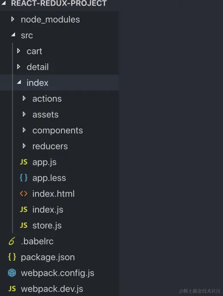
Task: Expand the actions folder arrow
Action: [24, 98]
